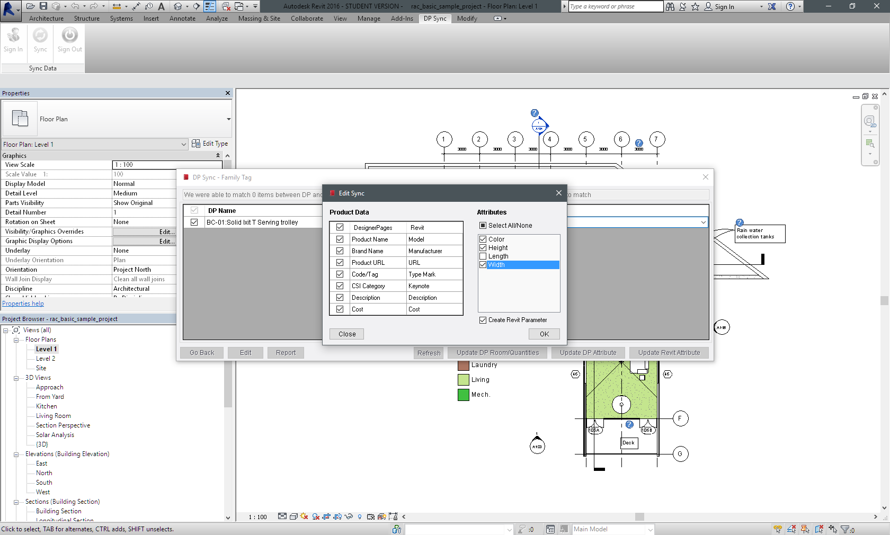Select the Text tool 'A' icon
Screen dimensions: 890x535
[162, 6]
